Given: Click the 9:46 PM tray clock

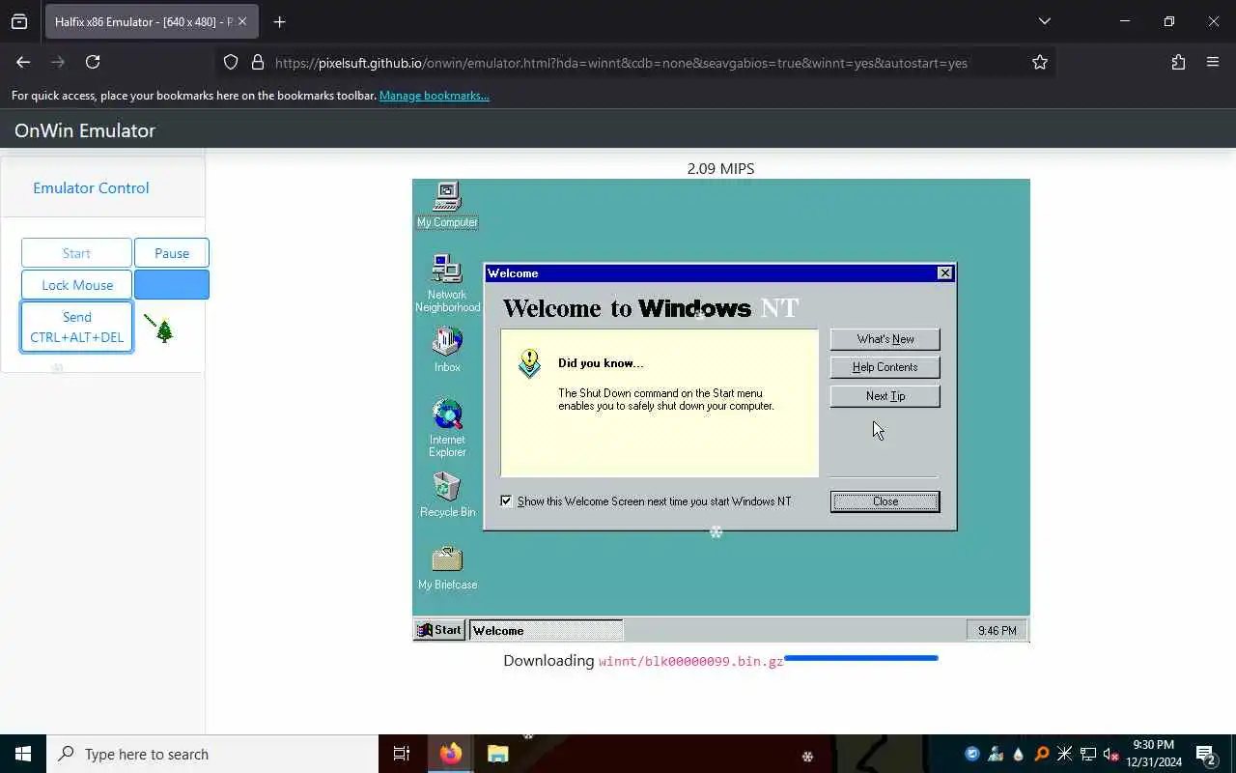Looking at the screenshot, I should pyautogui.click(x=997, y=630).
